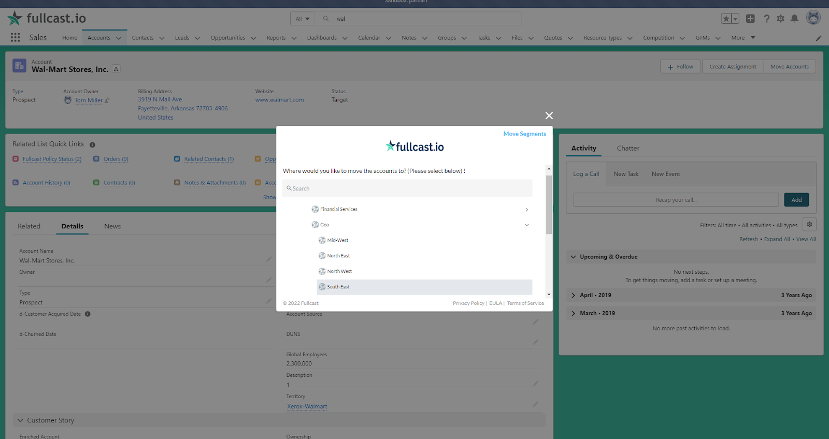Click the dialog scrollbar down arrow
The image size is (829, 439).
pos(549,295)
